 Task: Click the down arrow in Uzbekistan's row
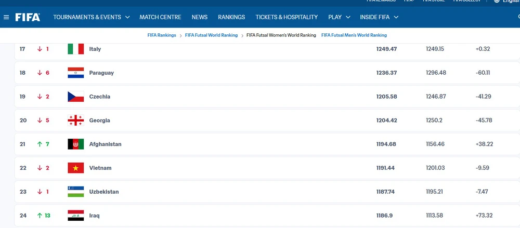[40, 192]
